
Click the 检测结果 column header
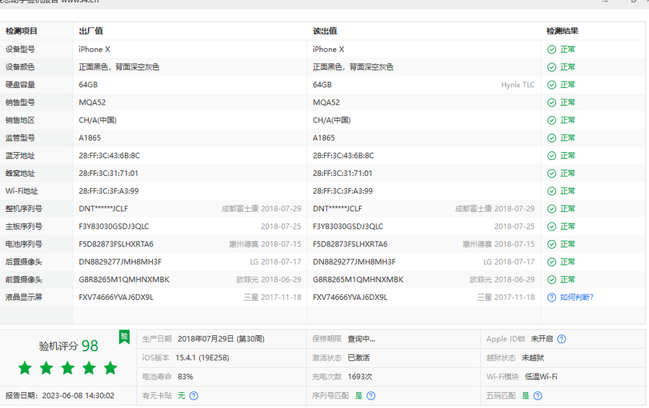click(562, 31)
